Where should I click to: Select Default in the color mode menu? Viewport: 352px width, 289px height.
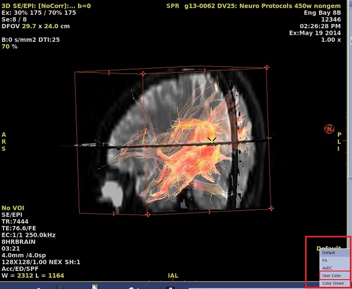[329, 253]
